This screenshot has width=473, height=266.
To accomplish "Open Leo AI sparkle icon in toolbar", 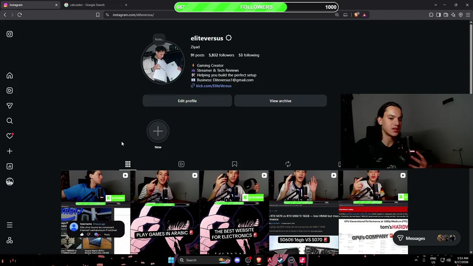I will [453, 15].
